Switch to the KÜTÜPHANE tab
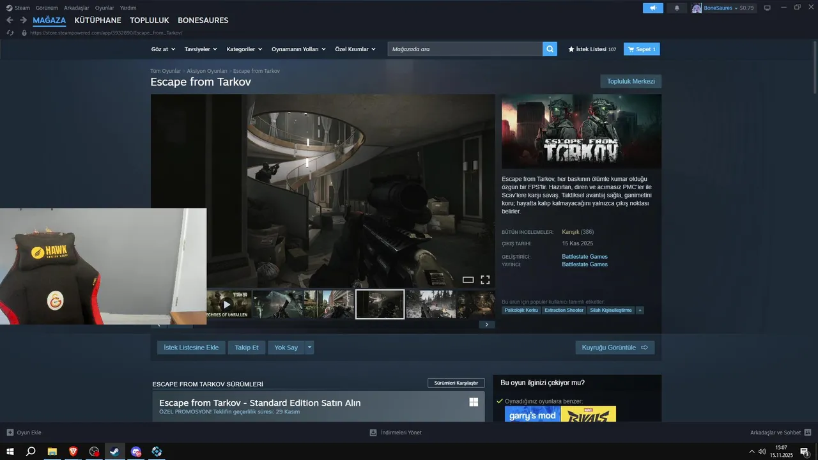Viewport: 818px width, 460px height. 98,20
